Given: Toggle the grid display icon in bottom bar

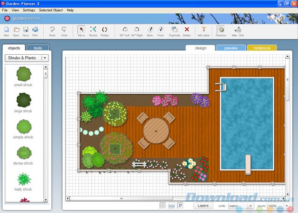Looking at the screenshot, I should 163,206.
